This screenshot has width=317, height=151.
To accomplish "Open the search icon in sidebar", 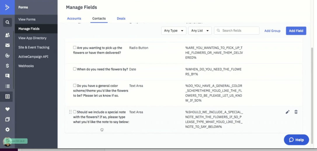I will (x=7, y=22).
